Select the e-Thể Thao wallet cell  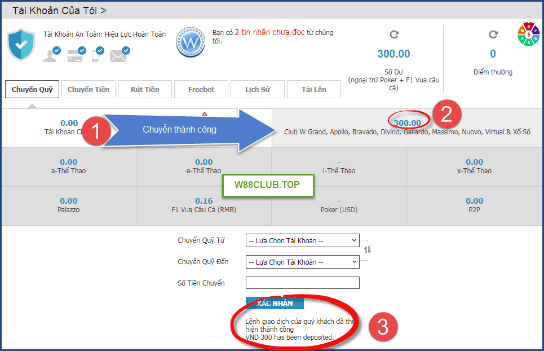(x=204, y=166)
